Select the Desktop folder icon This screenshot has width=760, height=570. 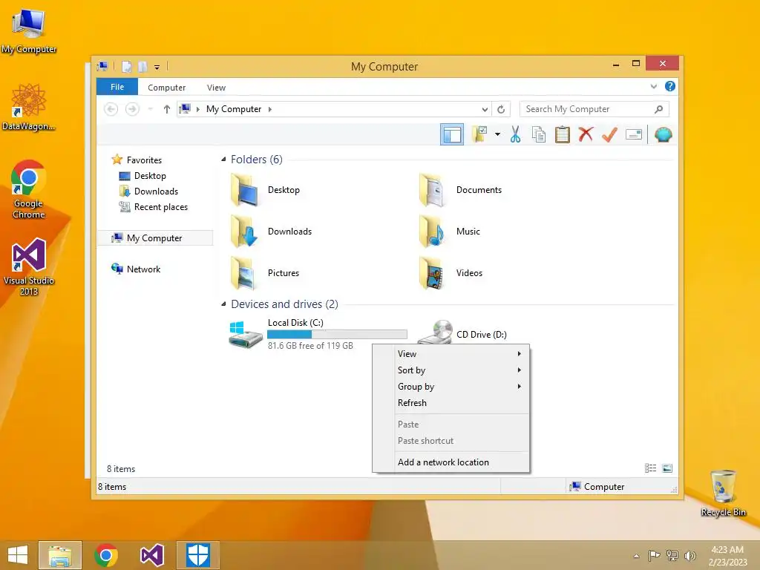245,190
